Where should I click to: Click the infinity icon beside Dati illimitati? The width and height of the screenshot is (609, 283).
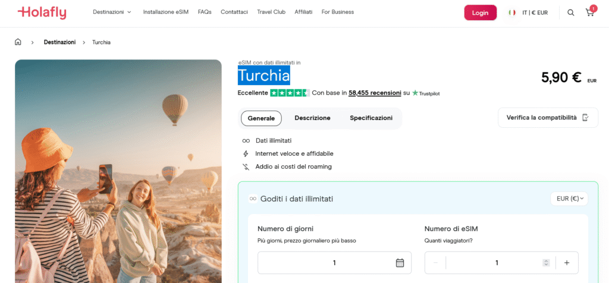246,141
